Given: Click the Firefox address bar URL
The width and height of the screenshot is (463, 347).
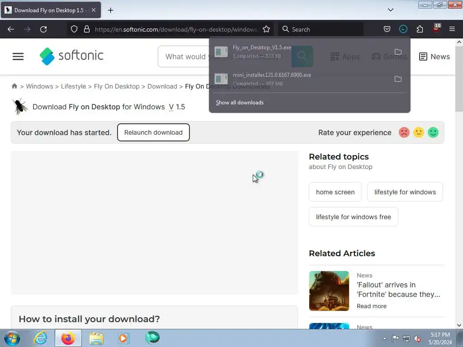Looking at the screenshot, I should (176, 29).
